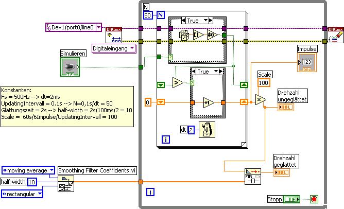
Task: Click the Impulse label
Action: pos(307,49)
